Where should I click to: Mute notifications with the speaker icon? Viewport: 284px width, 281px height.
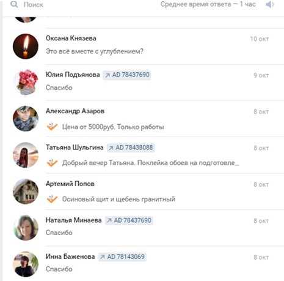coord(270,4)
